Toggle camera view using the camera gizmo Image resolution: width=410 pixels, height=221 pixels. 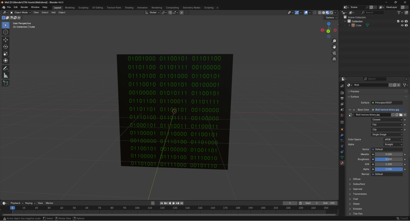[x=334, y=53]
